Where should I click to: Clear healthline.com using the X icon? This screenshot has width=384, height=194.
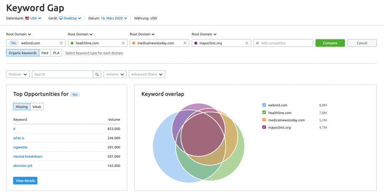pos(123,43)
